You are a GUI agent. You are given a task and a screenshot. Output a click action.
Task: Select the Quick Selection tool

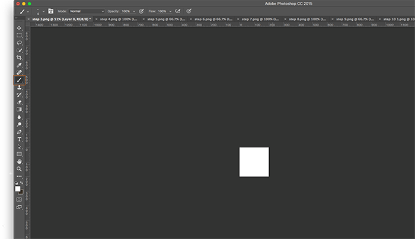pos(19,50)
